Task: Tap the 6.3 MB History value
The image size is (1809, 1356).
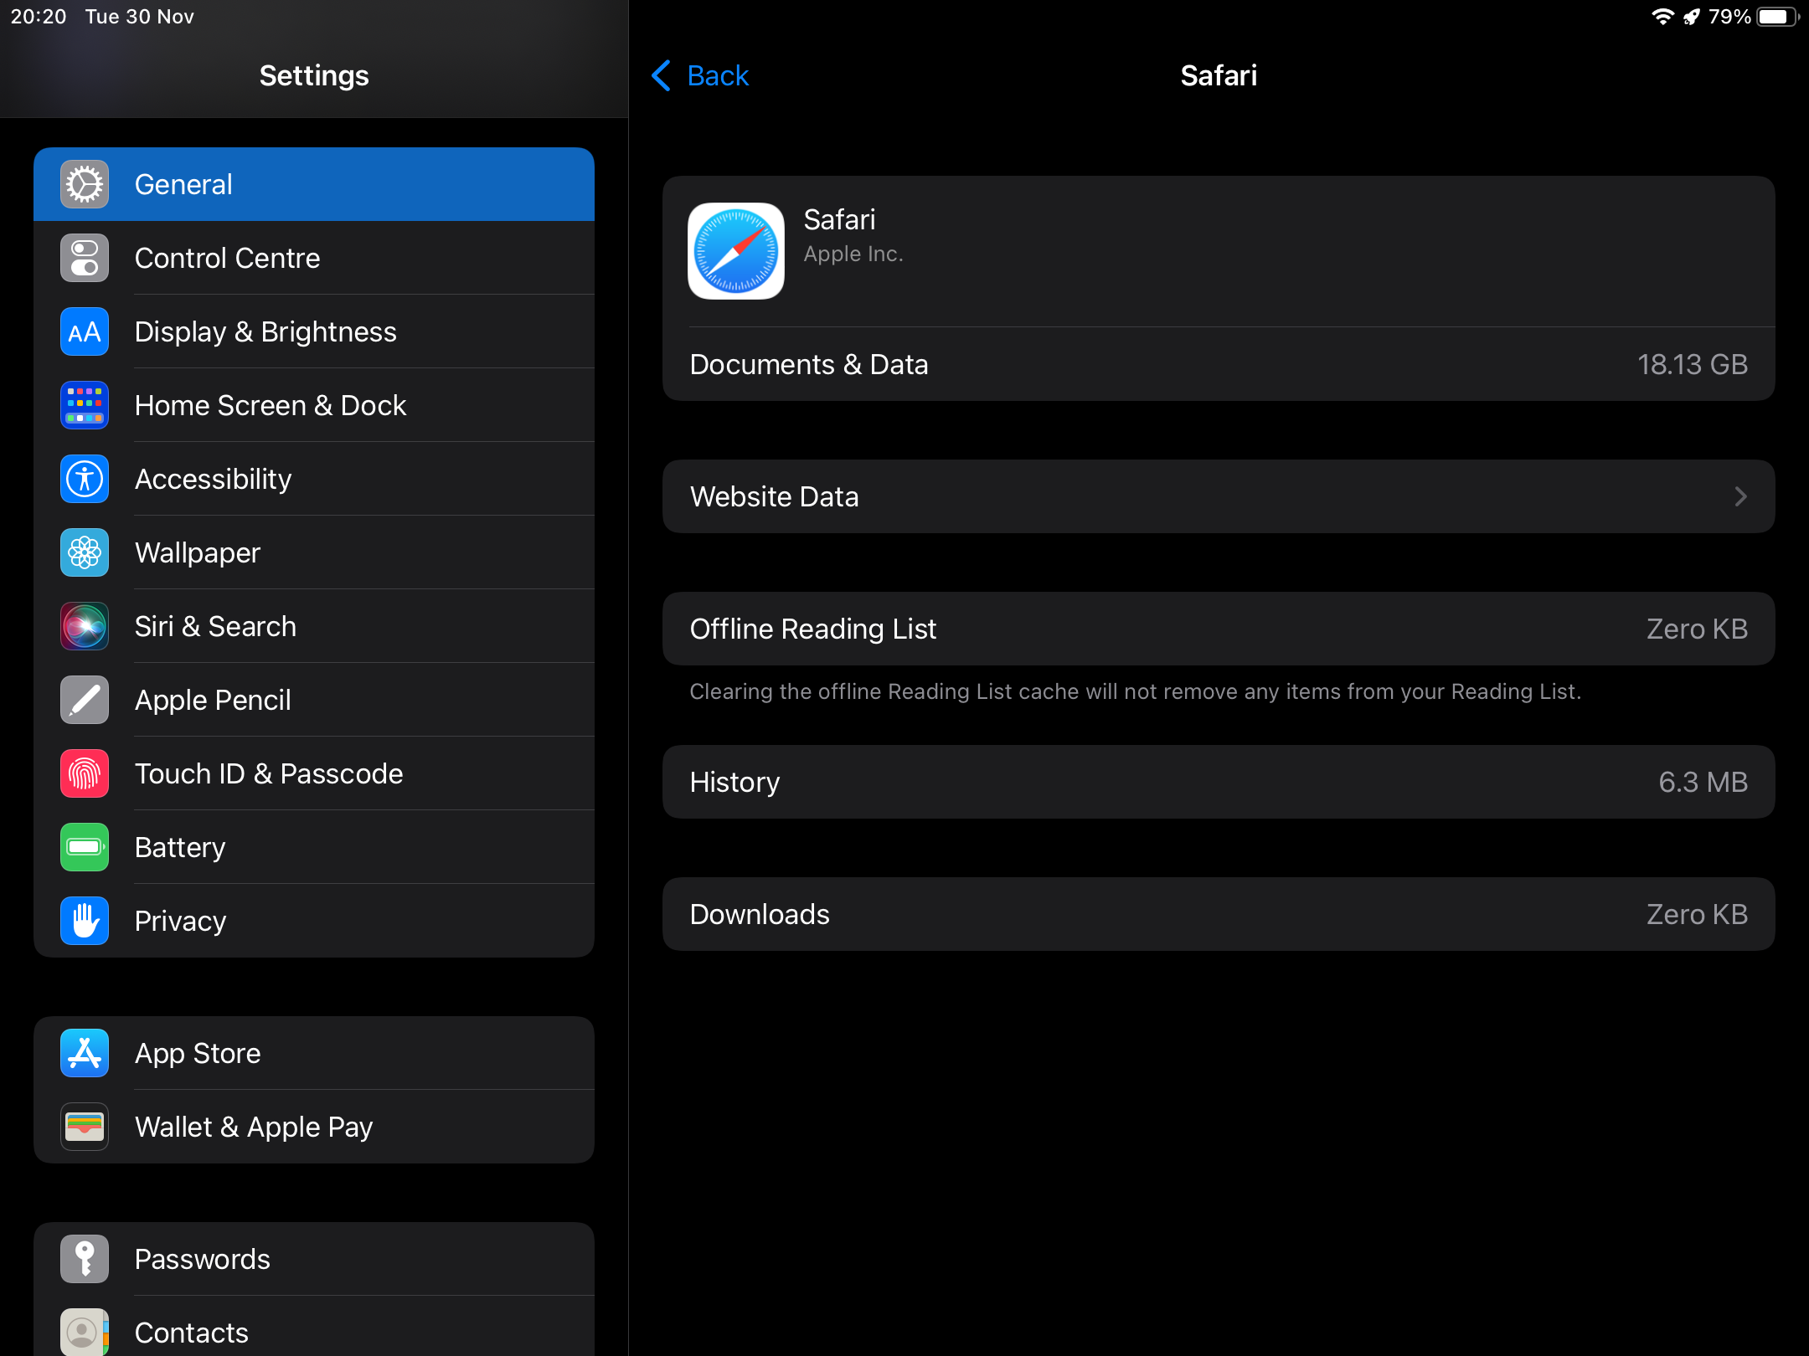Action: click(x=1703, y=782)
